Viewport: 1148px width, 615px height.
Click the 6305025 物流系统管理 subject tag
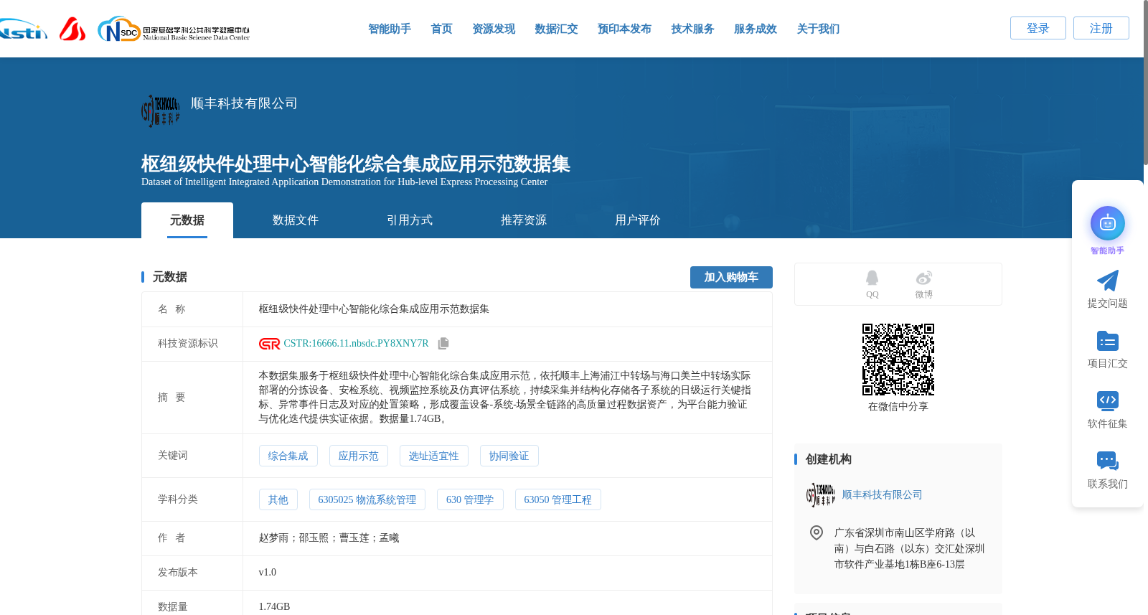[x=367, y=499]
